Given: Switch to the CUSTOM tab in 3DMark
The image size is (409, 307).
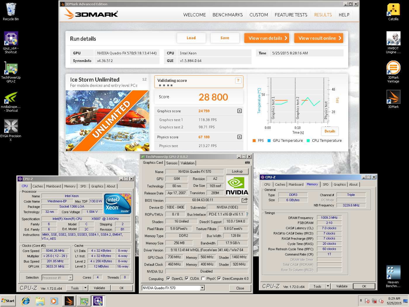Looking at the screenshot, I should coord(259,15).
